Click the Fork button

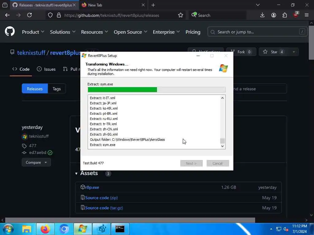[x=241, y=52]
